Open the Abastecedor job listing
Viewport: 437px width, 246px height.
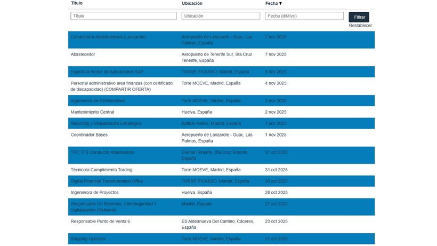tap(83, 54)
